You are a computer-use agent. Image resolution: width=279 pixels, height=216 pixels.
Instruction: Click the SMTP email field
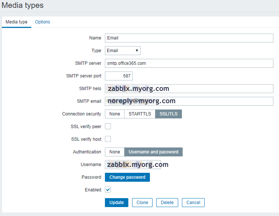pos(189,101)
